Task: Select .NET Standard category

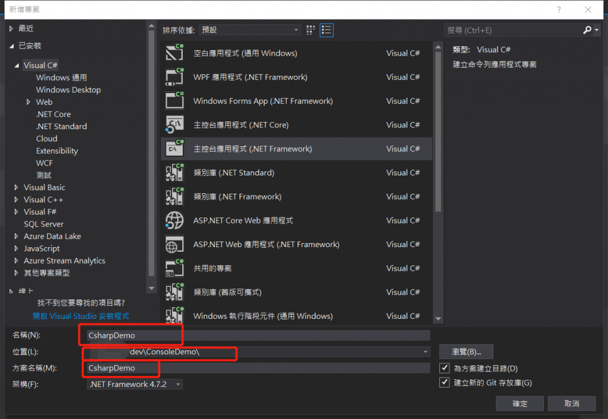Action: (x=61, y=126)
